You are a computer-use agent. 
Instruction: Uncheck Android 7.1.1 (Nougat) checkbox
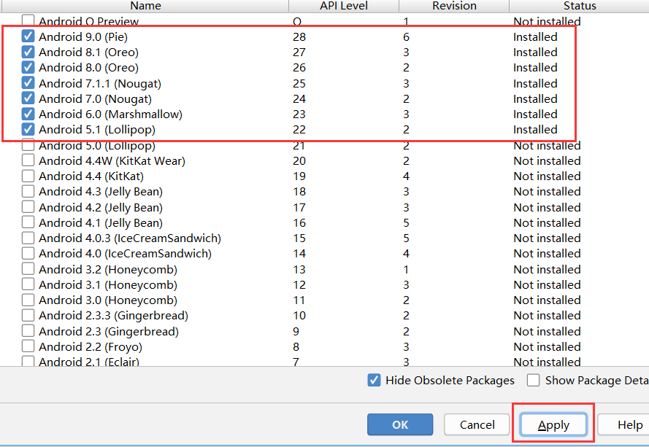coord(28,83)
